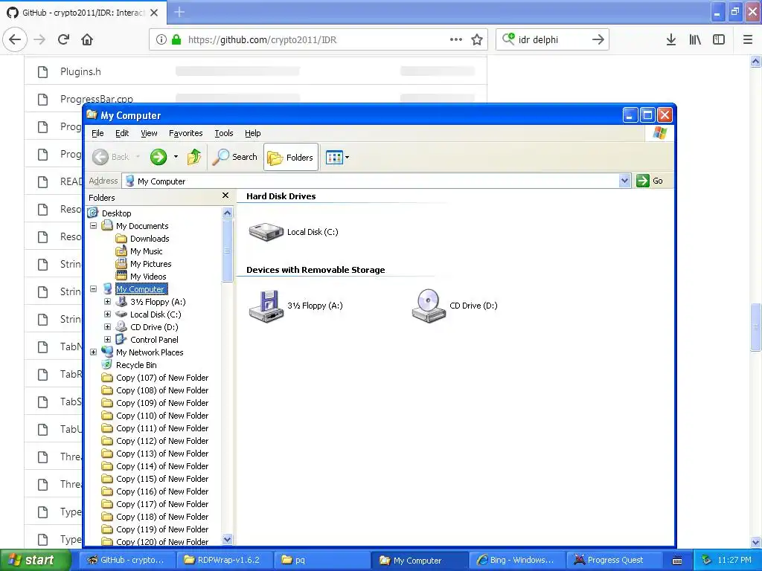Open the Firefox downloads icon
This screenshot has width=762, height=571.
pyautogui.click(x=670, y=39)
